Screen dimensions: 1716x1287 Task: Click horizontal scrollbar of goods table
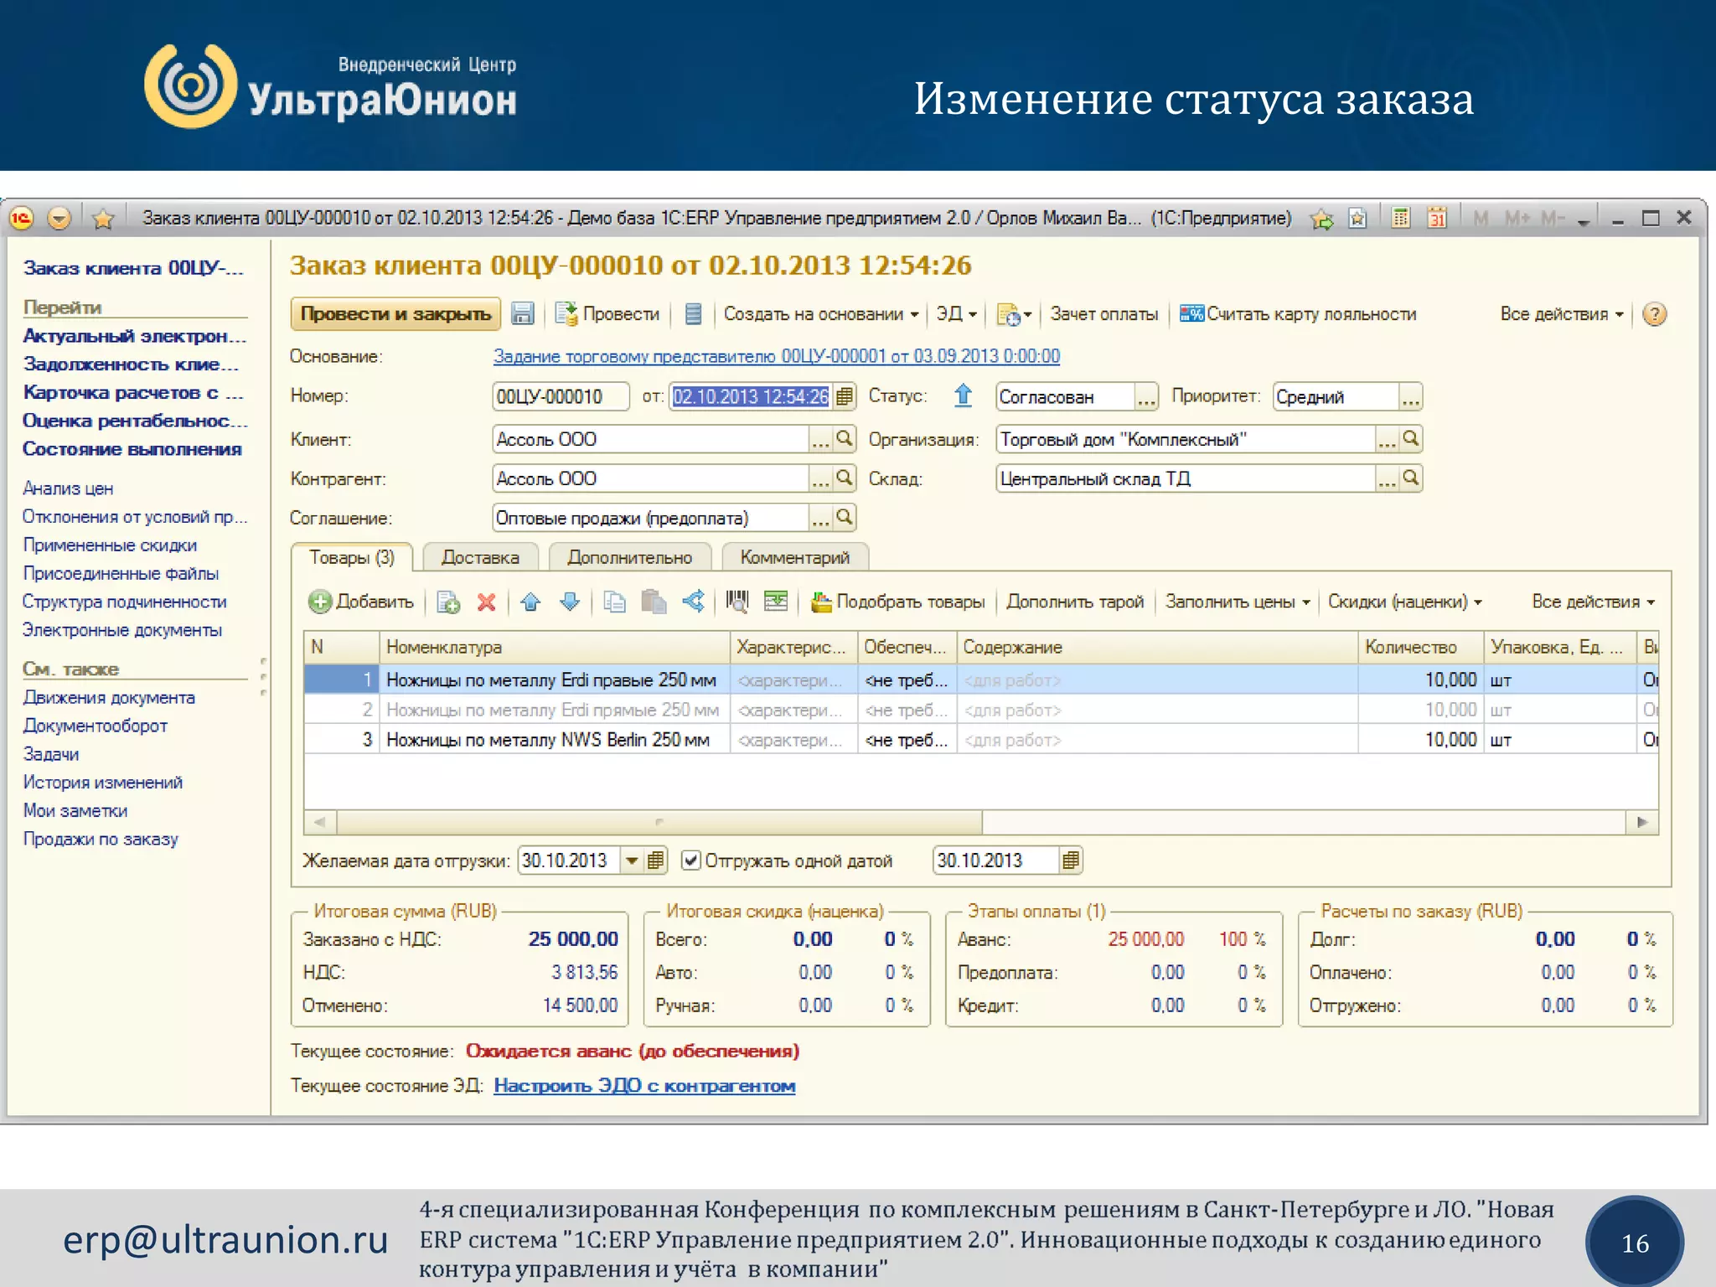point(659,822)
